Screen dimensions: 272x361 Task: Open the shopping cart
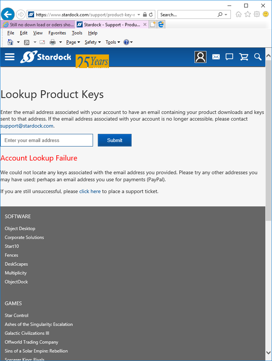point(243,57)
